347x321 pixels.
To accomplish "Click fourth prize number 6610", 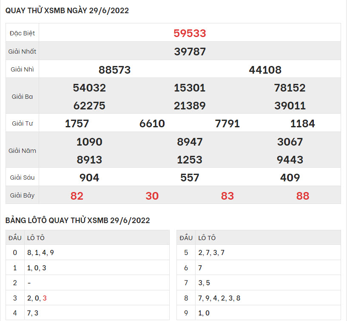I will [152, 124].
